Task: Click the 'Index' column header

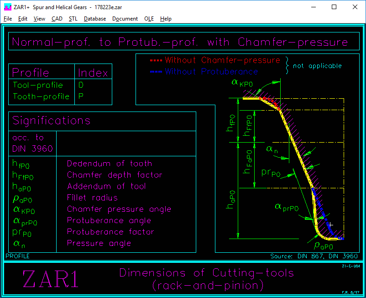Action: (x=93, y=73)
